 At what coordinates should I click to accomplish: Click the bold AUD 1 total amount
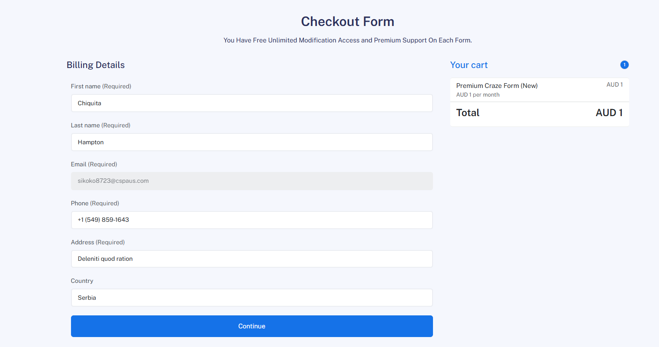609,113
